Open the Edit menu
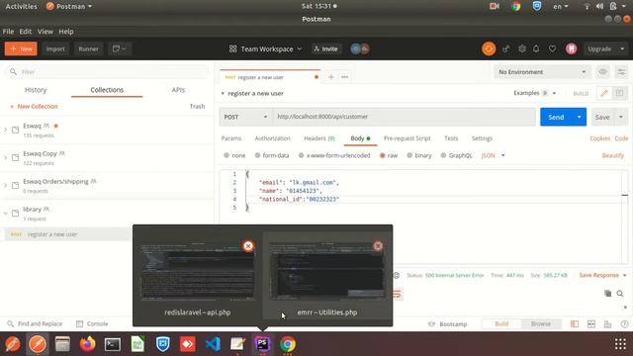 pyautogui.click(x=26, y=32)
